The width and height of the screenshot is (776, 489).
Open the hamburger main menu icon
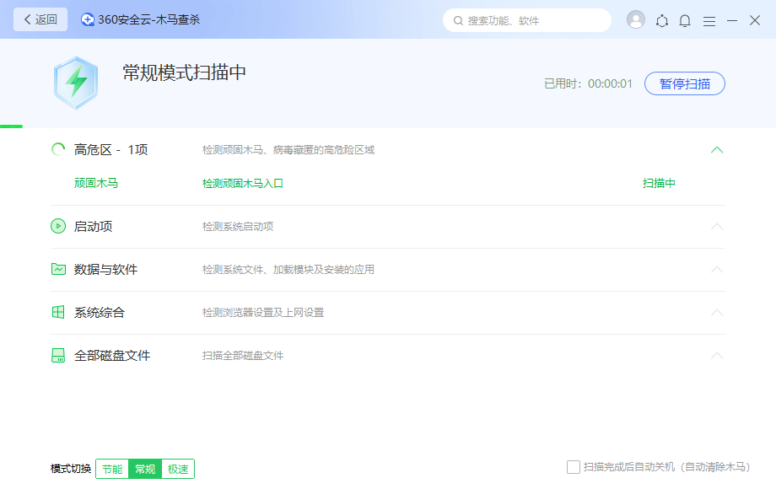(709, 21)
